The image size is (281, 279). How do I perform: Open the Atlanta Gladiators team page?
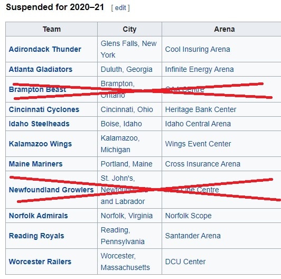41,69
